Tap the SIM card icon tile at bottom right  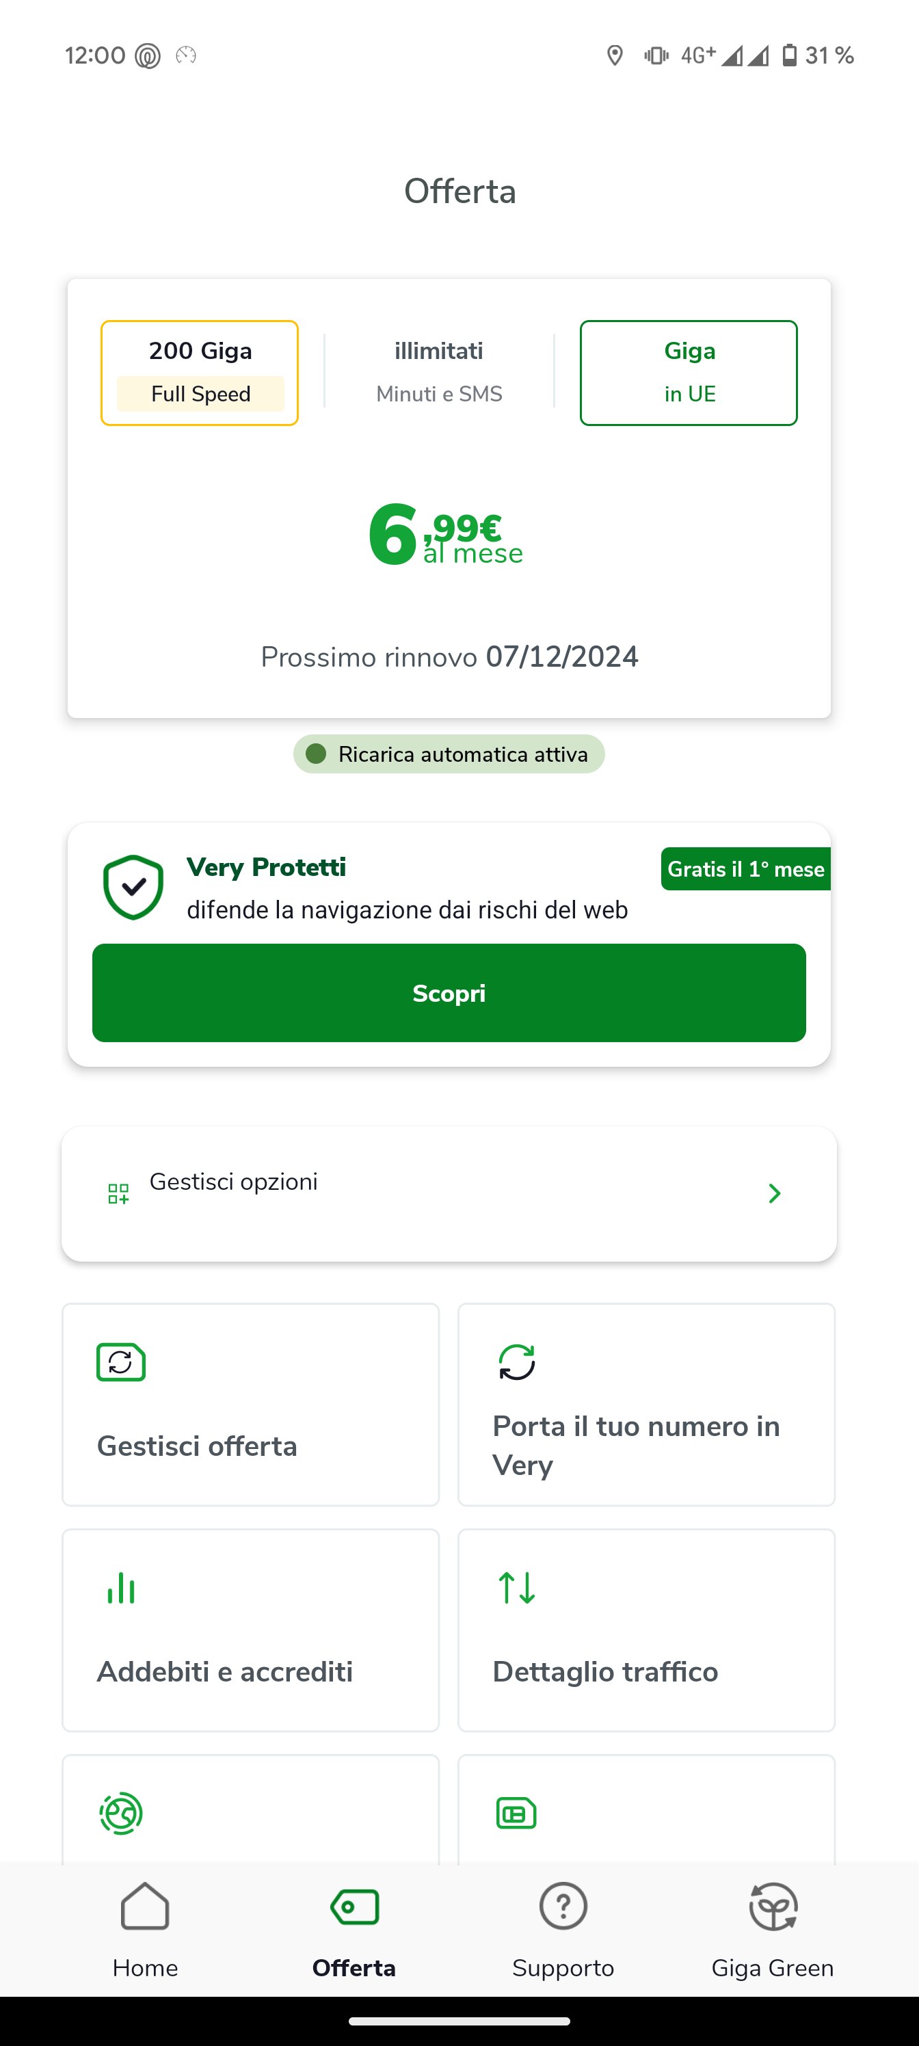[x=647, y=1809]
